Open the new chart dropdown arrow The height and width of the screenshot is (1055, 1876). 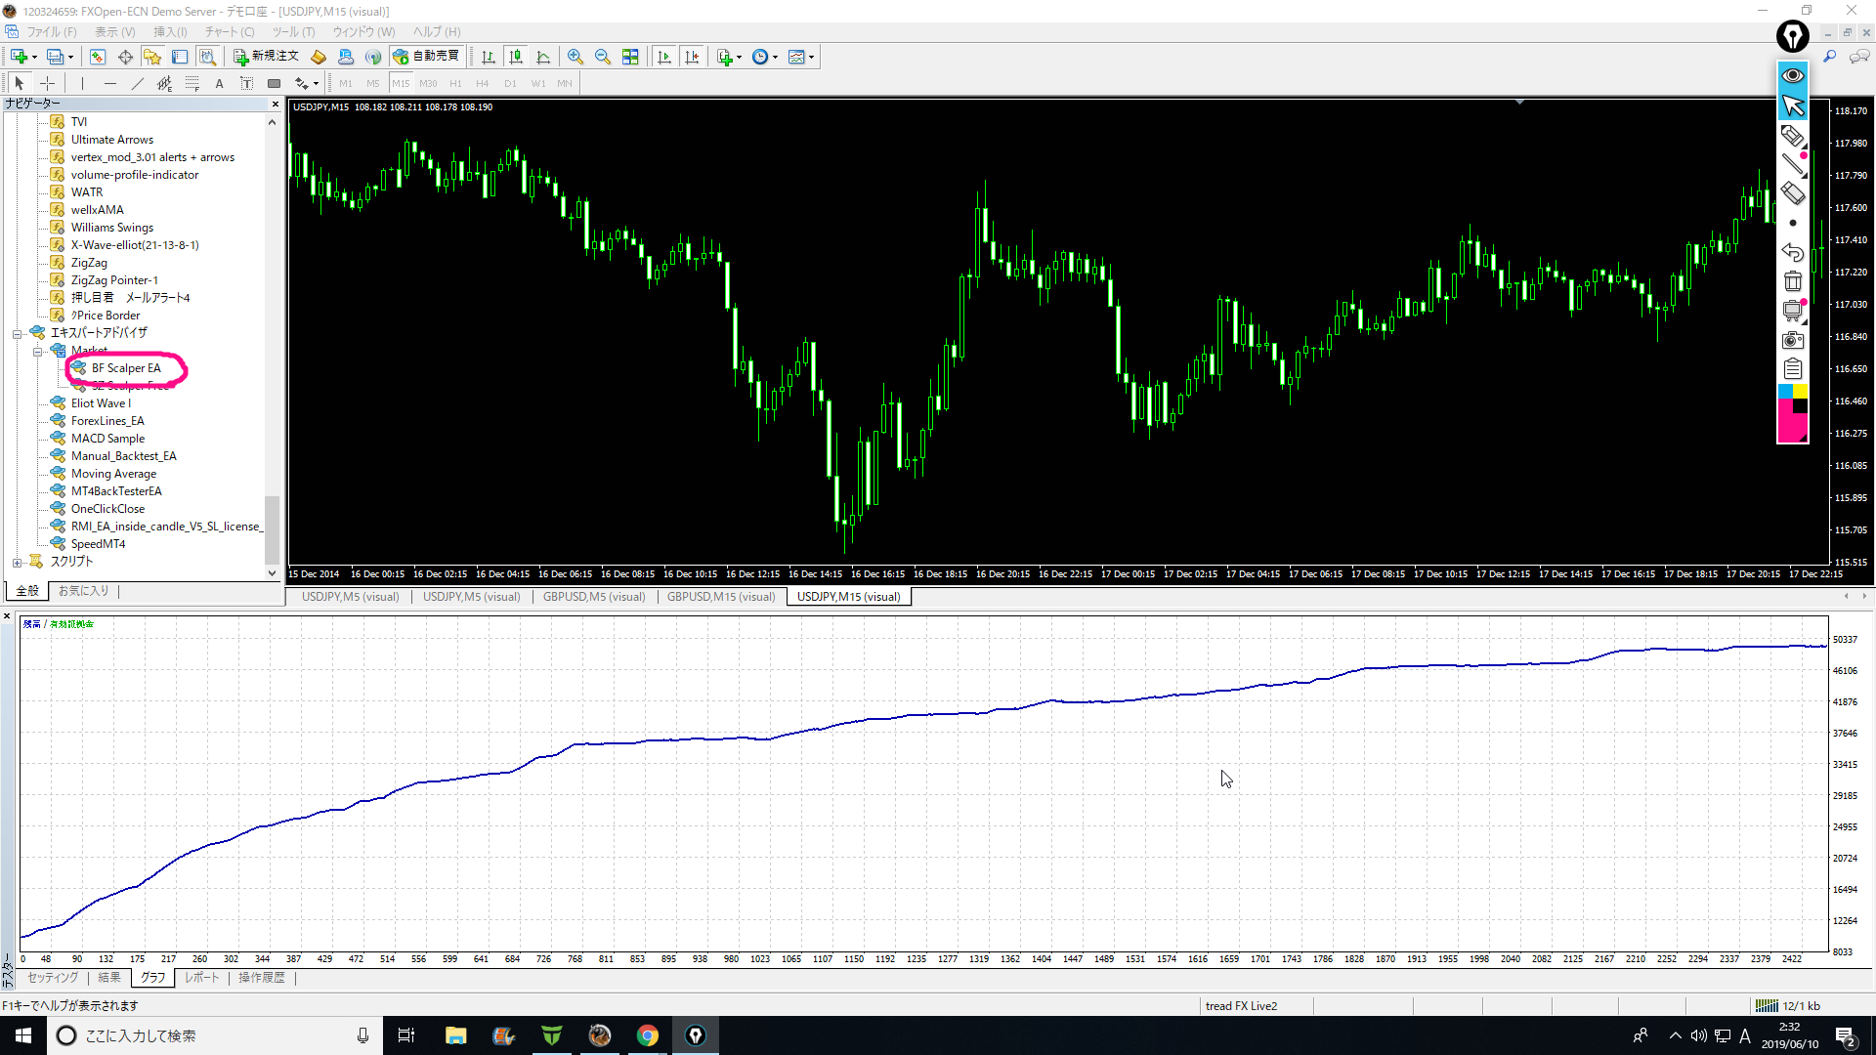34,57
